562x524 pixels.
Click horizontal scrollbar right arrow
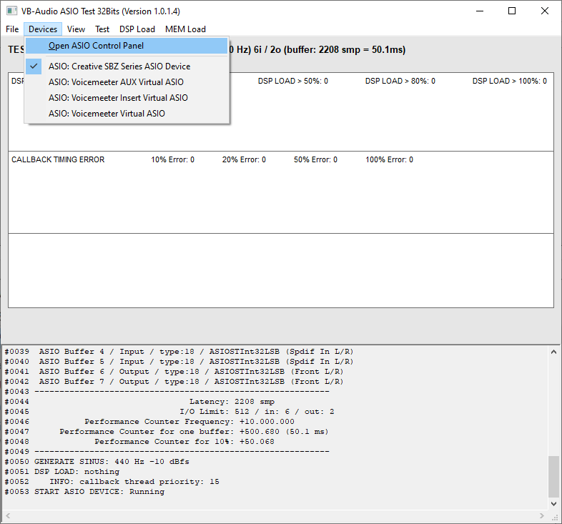[x=542, y=515]
